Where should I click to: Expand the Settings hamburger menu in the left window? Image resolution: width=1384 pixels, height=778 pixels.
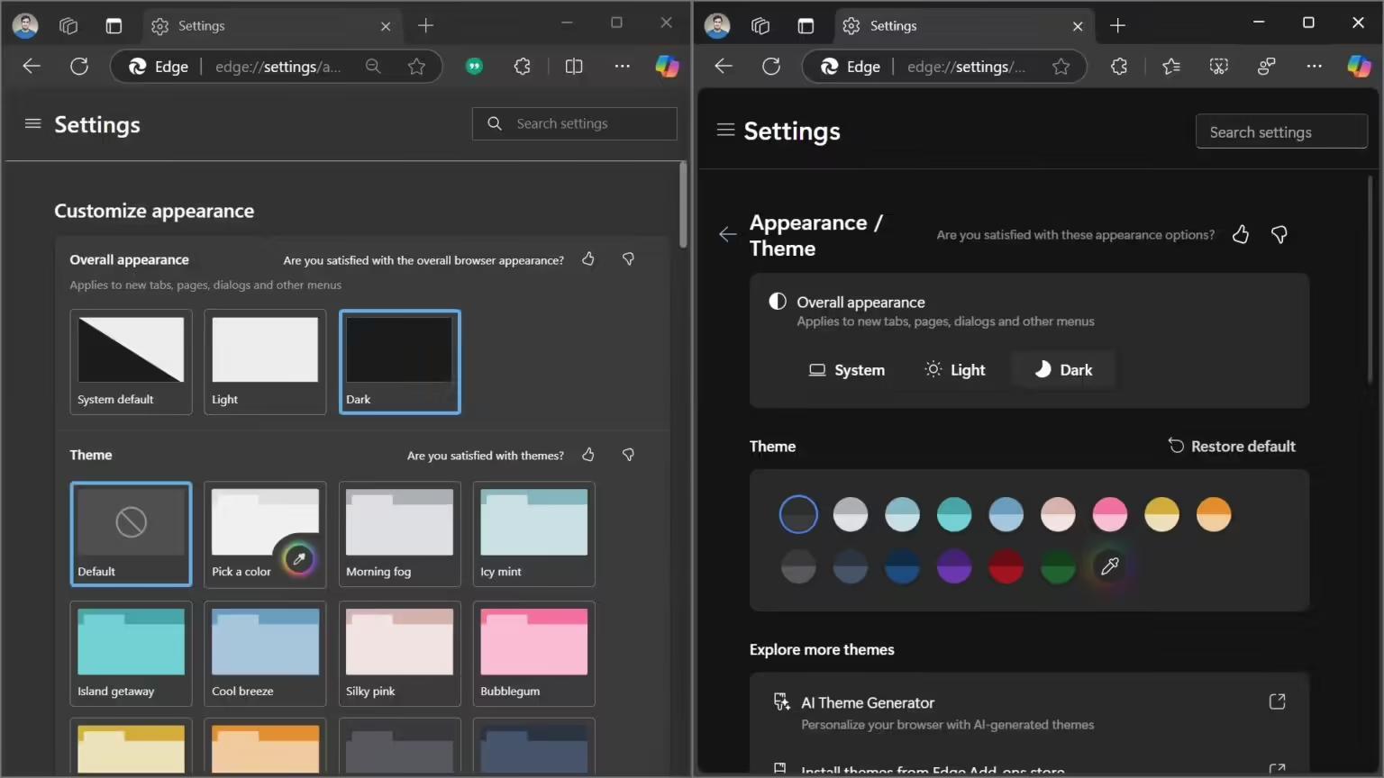tap(33, 124)
